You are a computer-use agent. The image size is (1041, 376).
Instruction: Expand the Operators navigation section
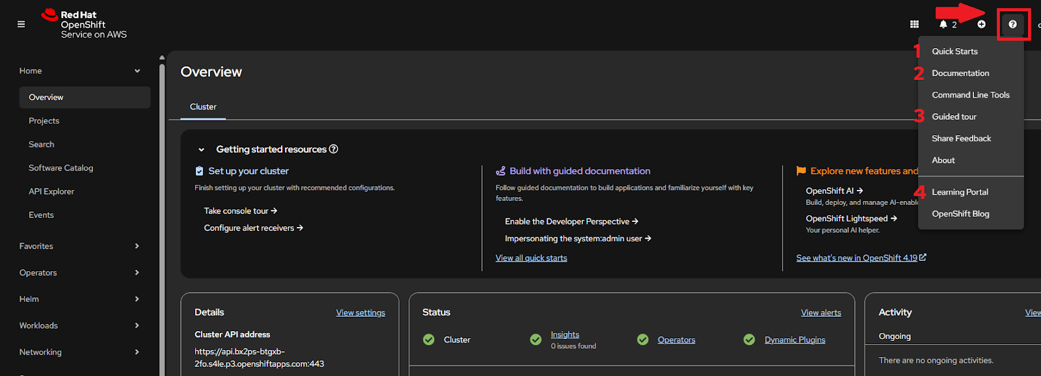(137, 273)
